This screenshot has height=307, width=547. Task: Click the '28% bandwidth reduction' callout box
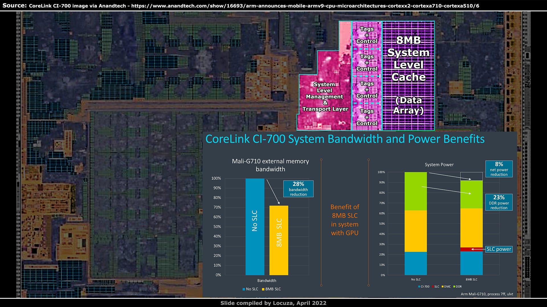click(x=298, y=189)
